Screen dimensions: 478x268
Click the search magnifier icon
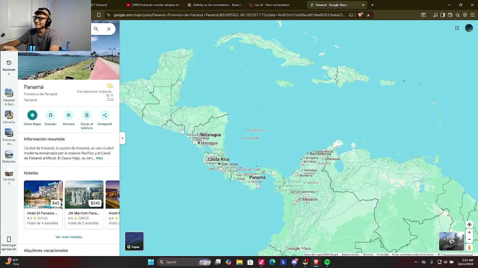pos(96,29)
